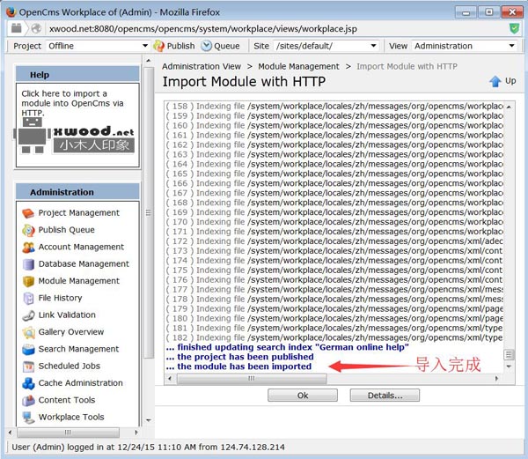Click the Scheduled Jobs calendar icon
528x459 pixels.
28,366
